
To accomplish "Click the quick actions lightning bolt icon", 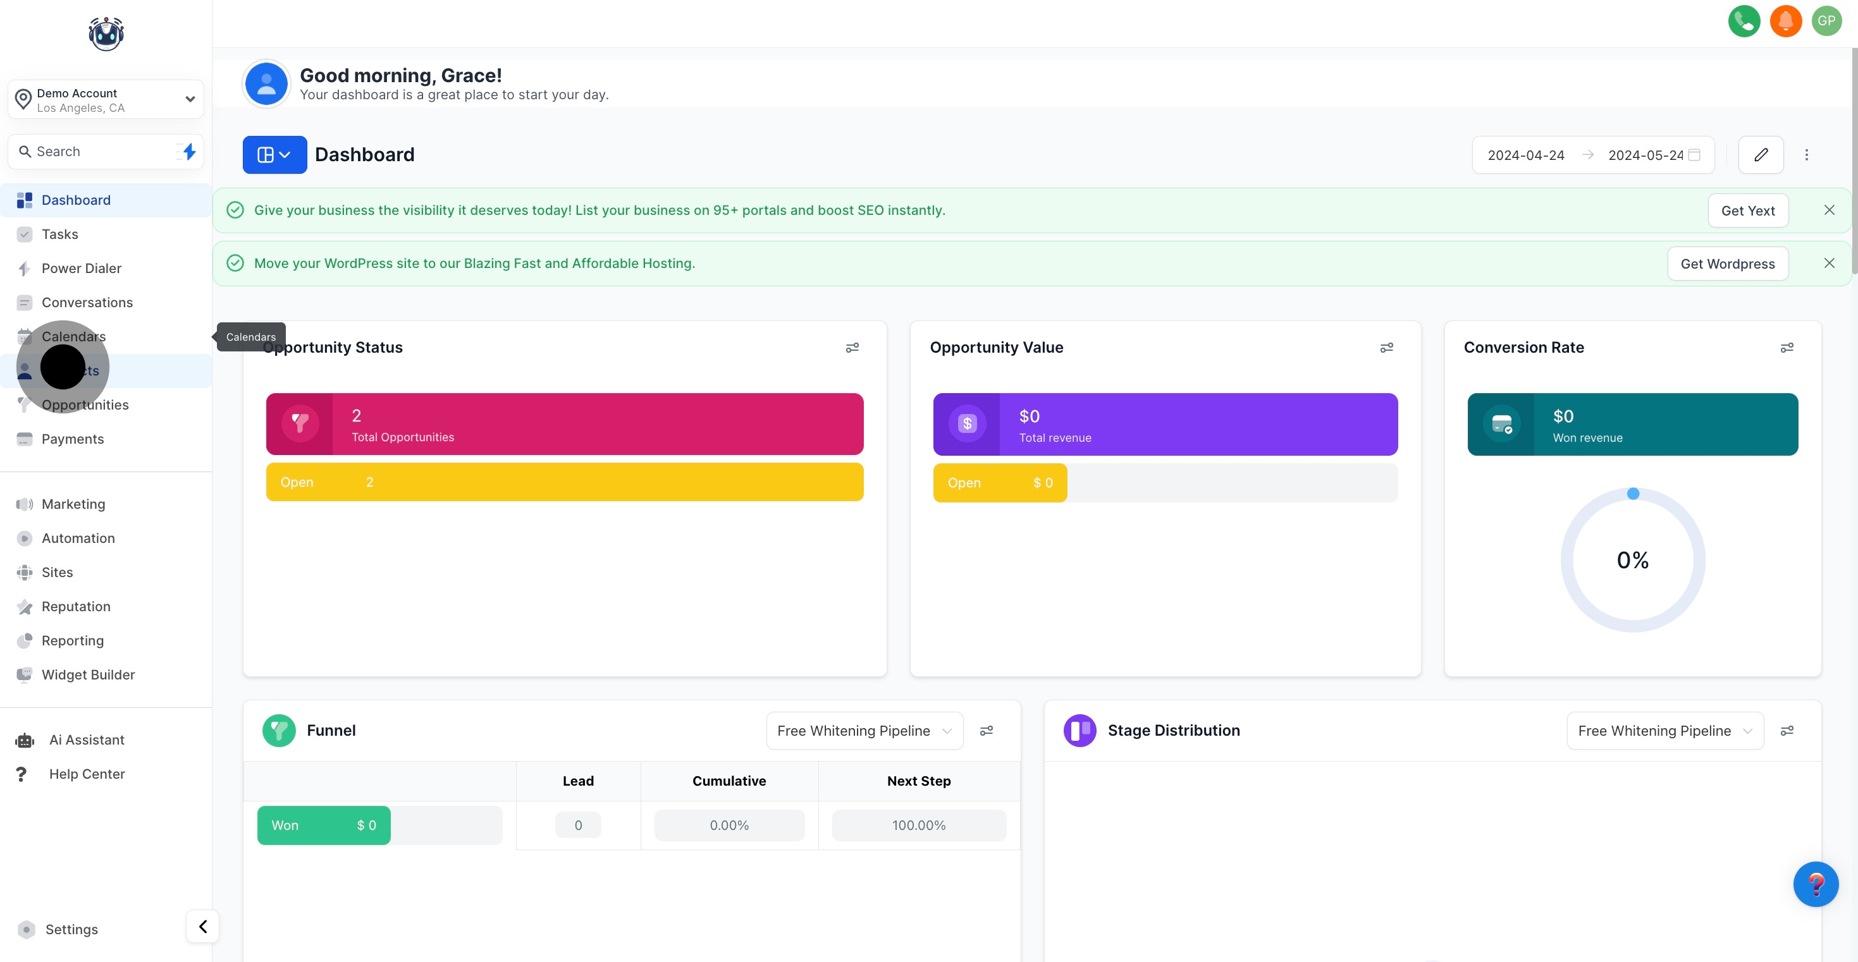I will [x=189, y=152].
